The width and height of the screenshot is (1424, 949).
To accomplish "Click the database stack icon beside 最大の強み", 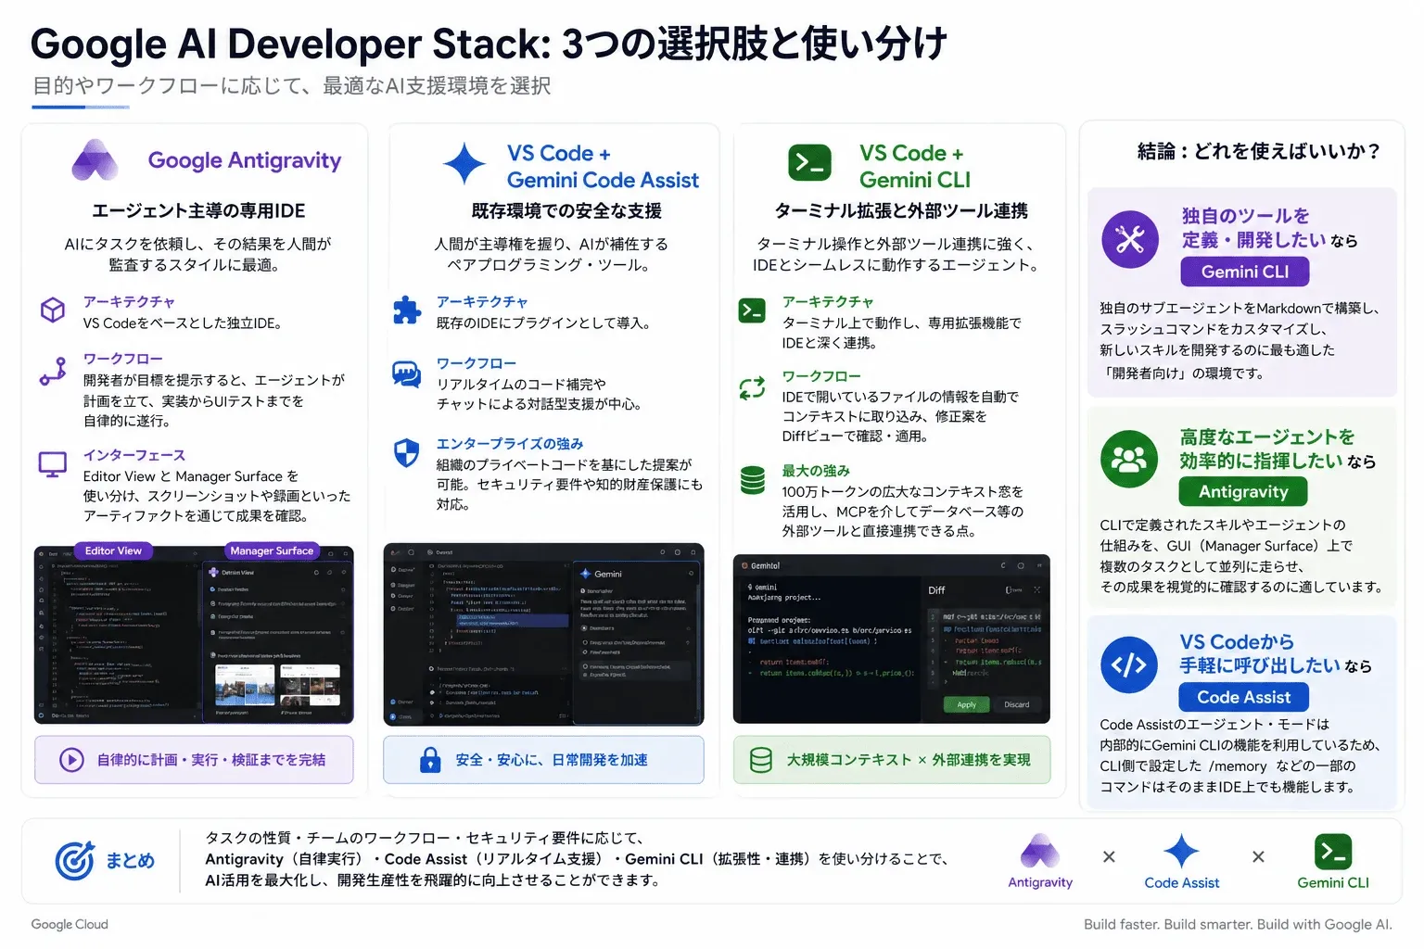I will click(753, 480).
